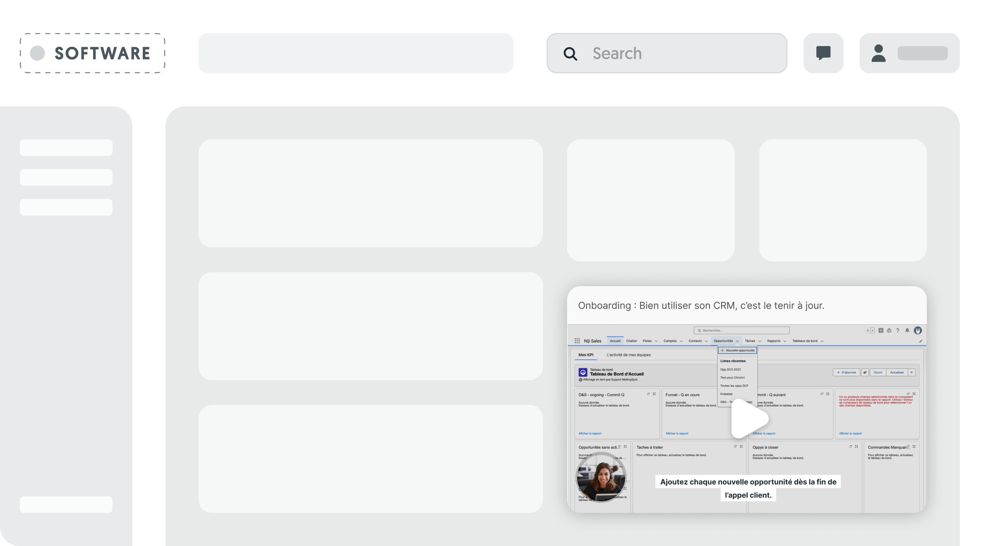Open dropdown arrow next to Actualiser

[x=911, y=372]
